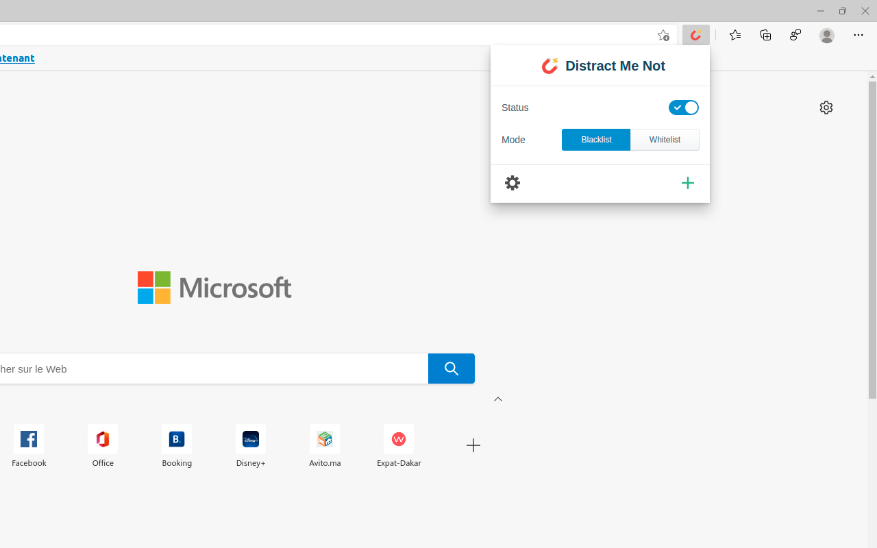Screen dimensions: 877x548
Task: Add current site with the green plus
Action: pos(688,183)
